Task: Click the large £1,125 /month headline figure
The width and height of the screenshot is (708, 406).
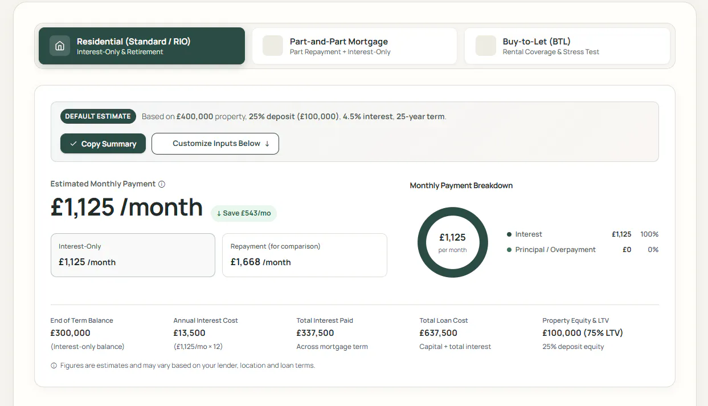Action: click(x=126, y=207)
